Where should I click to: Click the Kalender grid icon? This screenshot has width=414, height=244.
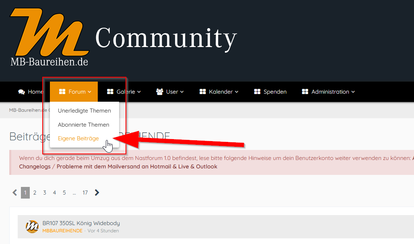click(203, 92)
